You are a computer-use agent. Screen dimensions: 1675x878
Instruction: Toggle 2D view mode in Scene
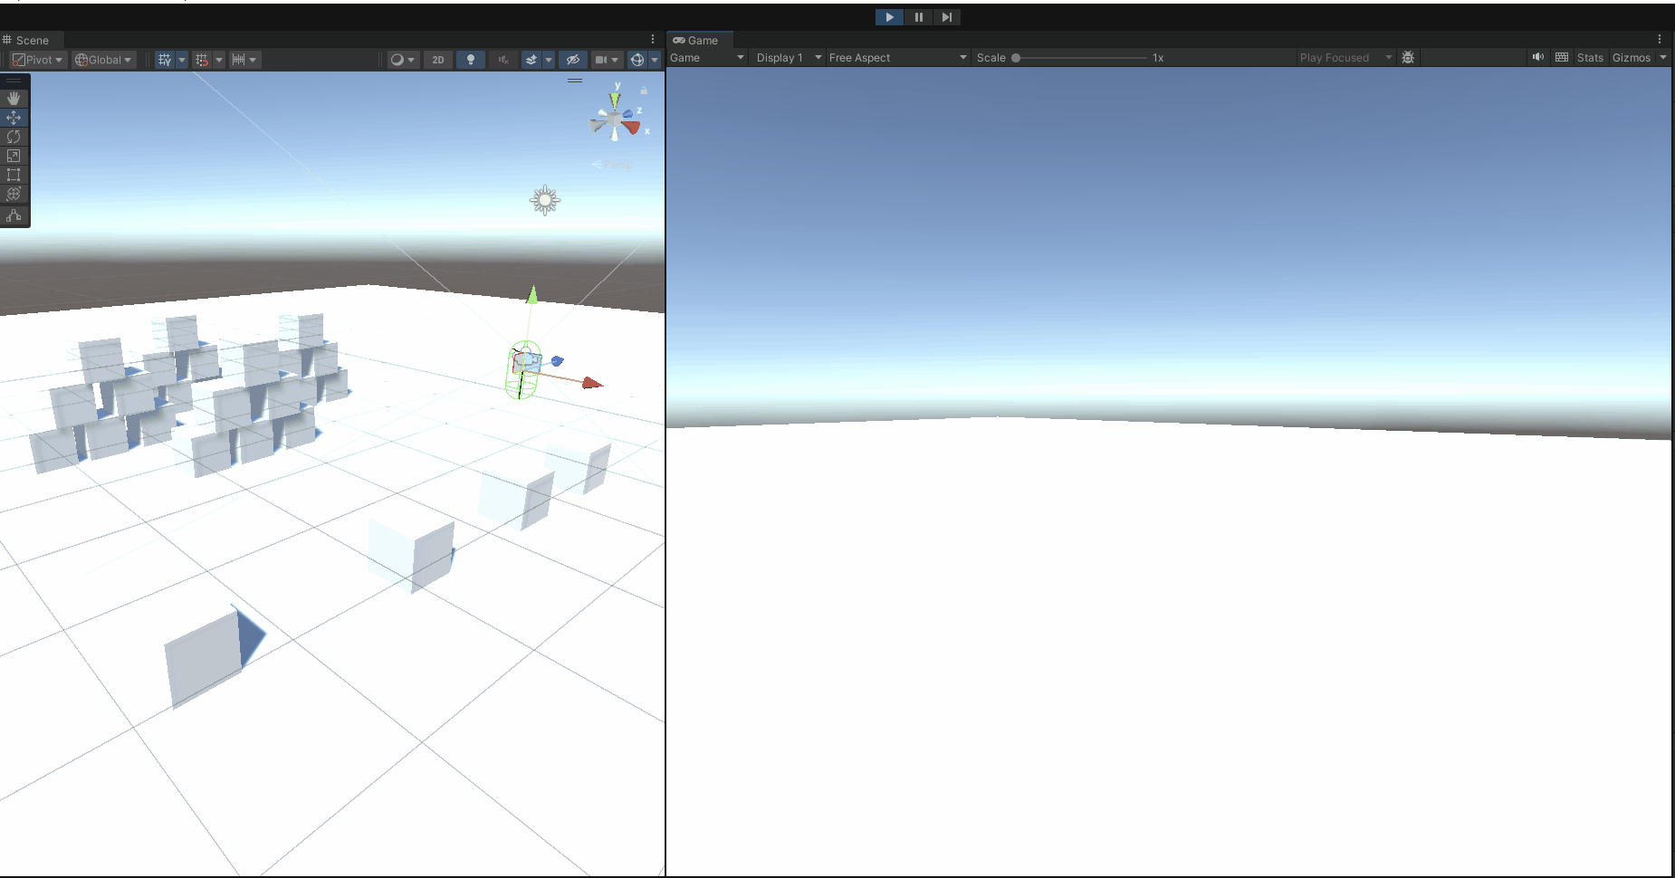[x=438, y=60]
